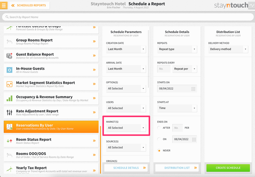Expand the Market(s) dropdown
Image resolution: width=255 pixels, height=177 pixels.
point(126,128)
